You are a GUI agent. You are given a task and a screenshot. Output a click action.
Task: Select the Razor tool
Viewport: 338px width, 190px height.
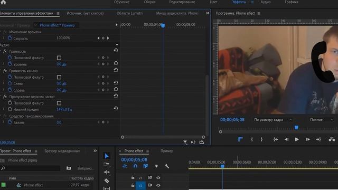coord(107,180)
